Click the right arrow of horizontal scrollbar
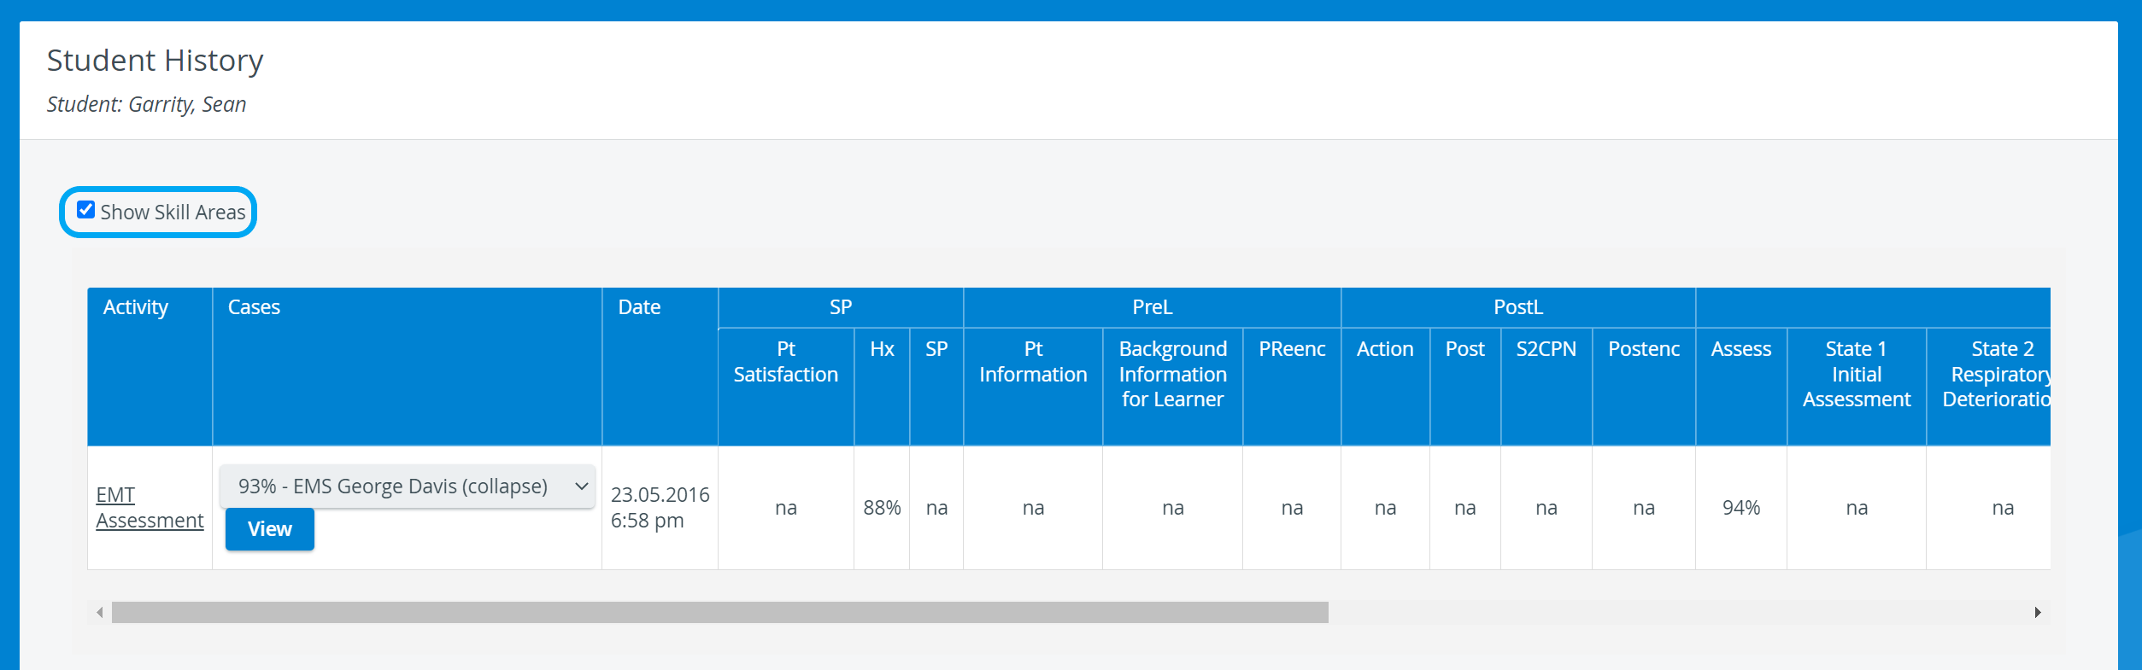 coord(2038,612)
